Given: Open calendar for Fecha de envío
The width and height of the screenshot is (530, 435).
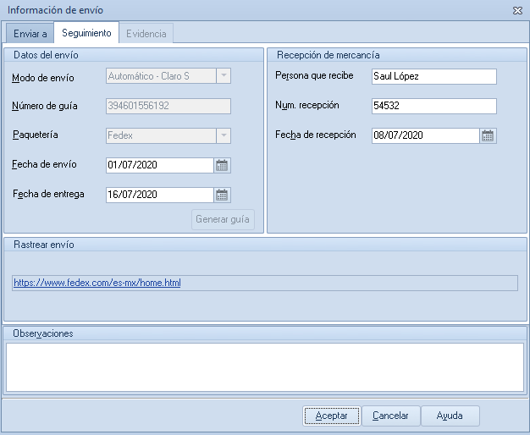Looking at the screenshot, I should (x=222, y=165).
